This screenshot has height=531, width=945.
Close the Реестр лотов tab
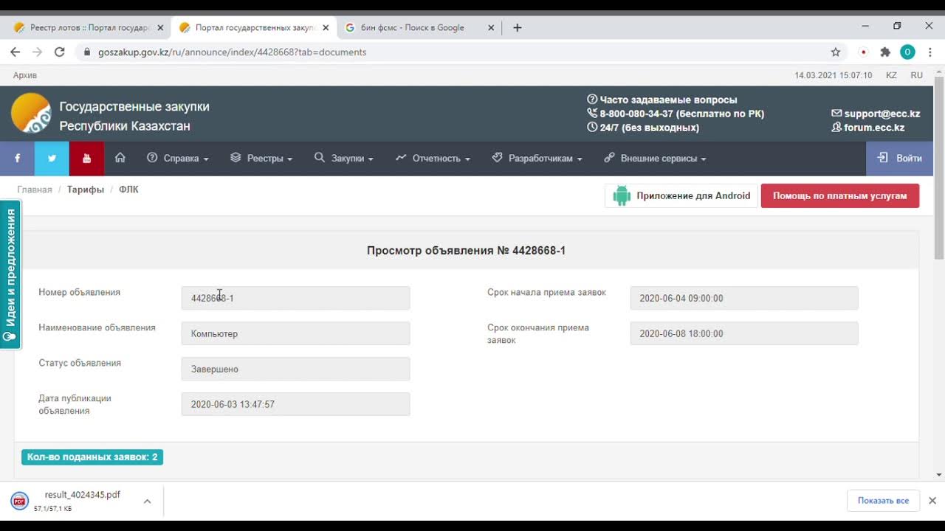click(x=160, y=27)
